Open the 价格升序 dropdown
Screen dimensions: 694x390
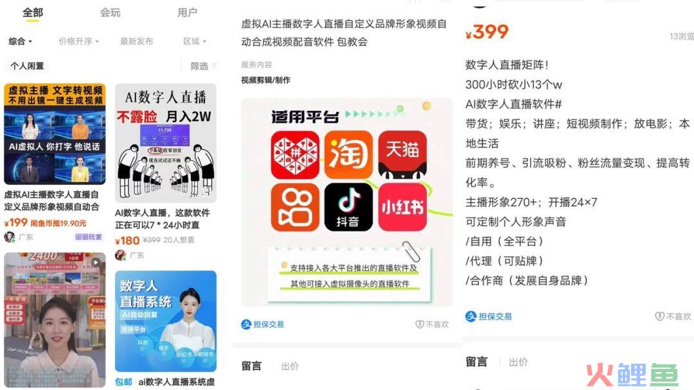(x=79, y=41)
